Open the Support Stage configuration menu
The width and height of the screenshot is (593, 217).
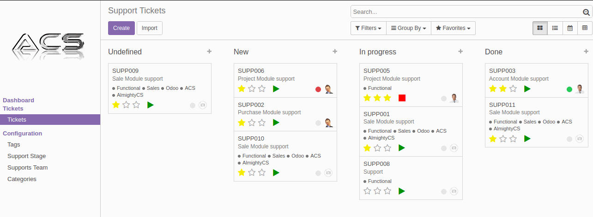point(27,156)
